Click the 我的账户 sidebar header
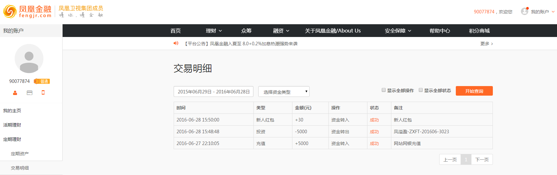The image size is (557, 175). click(x=31, y=31)
